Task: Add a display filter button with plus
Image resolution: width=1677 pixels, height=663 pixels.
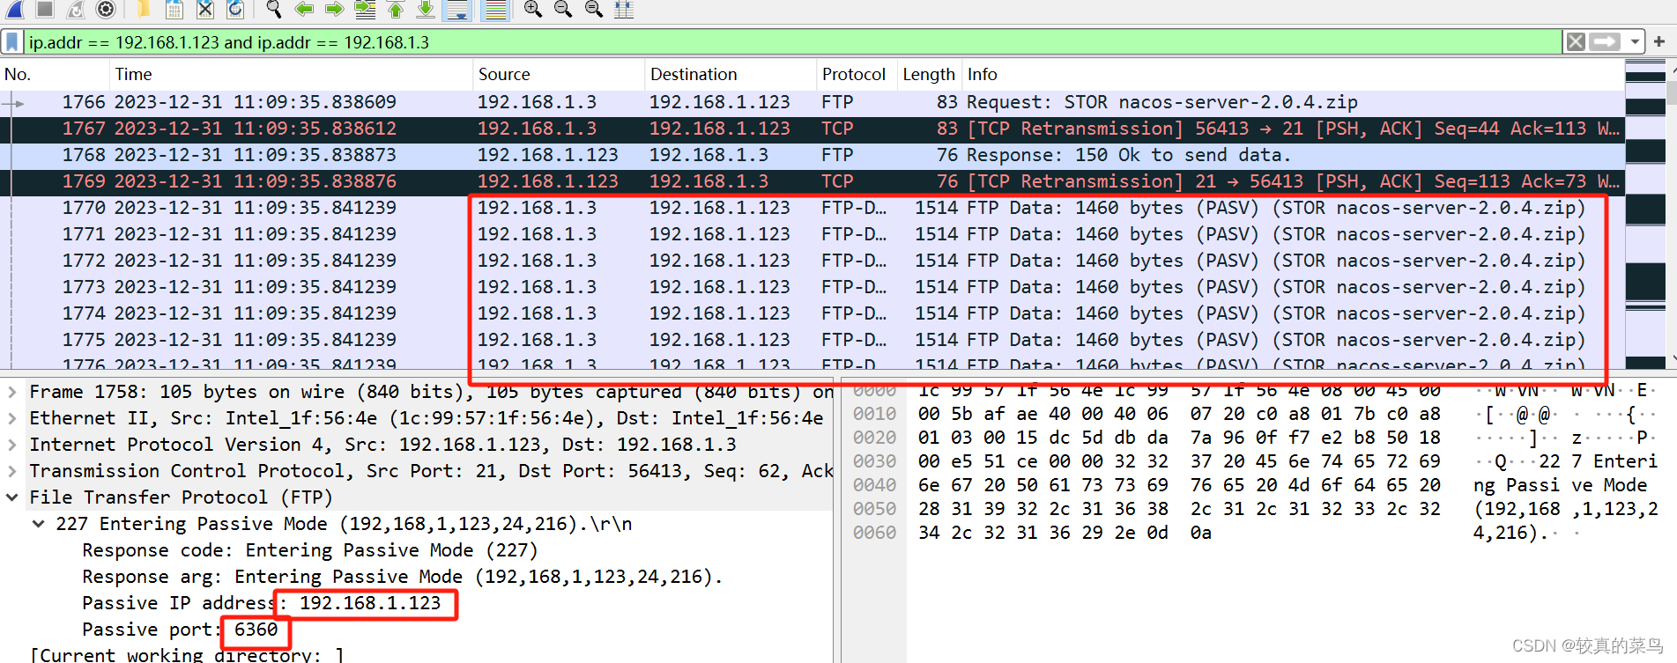Action: (x=1659, y=41)
